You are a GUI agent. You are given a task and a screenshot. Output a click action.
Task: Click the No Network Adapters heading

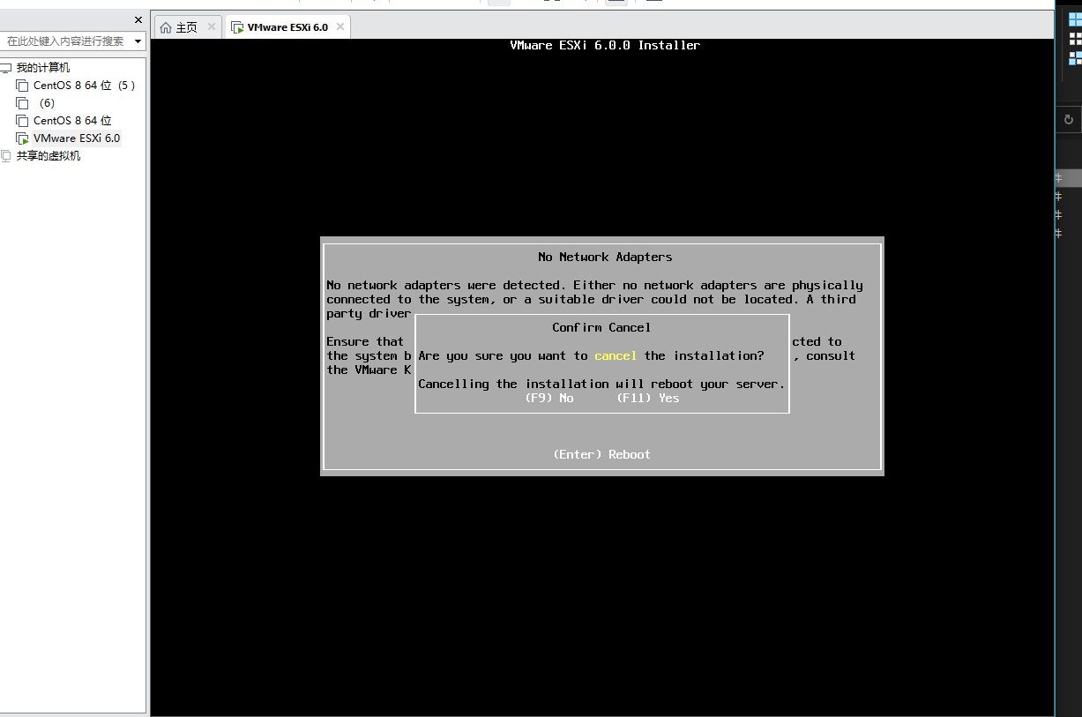605,257
